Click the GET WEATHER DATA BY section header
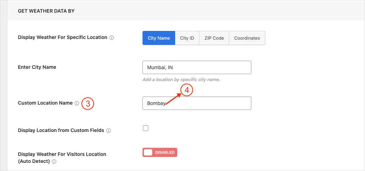This screenshot has width=365, height=171. (46, 11)
